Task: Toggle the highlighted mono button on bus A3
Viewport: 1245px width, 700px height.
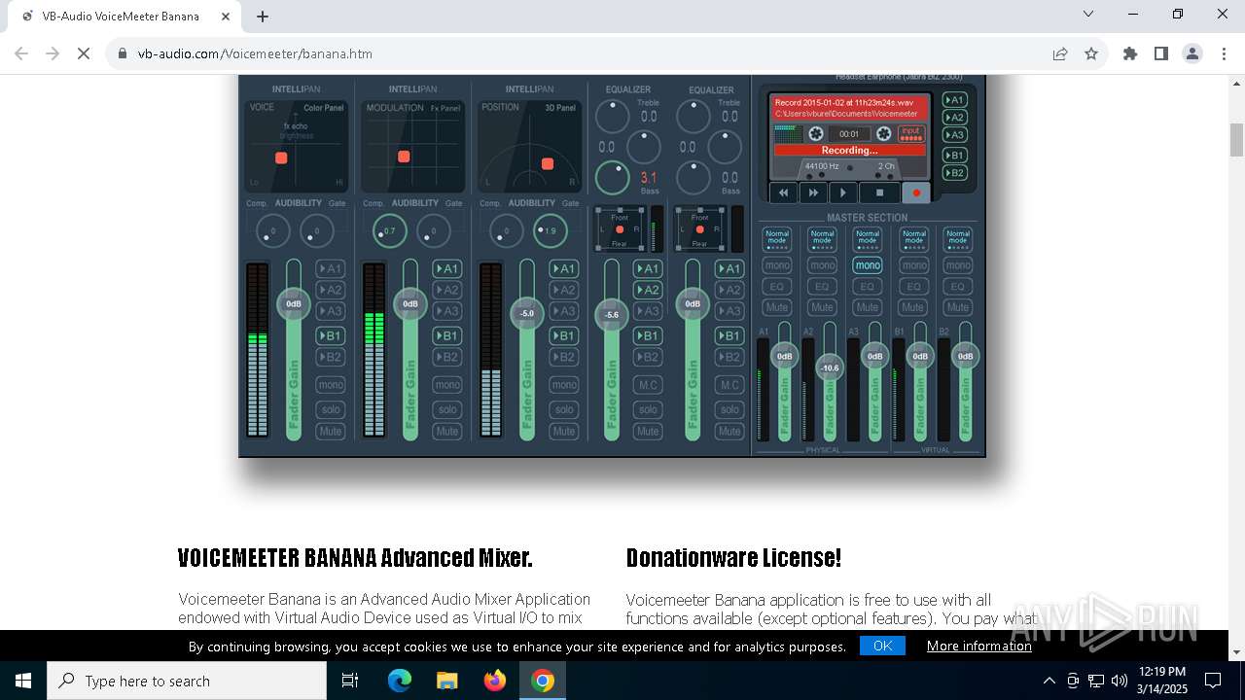Action: click(x=868, y=265)
